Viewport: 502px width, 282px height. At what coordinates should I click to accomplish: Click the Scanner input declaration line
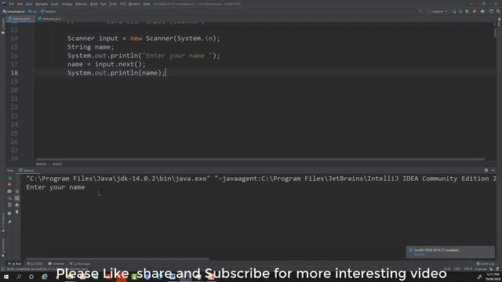pyautogui.click(x=144, y=38)
